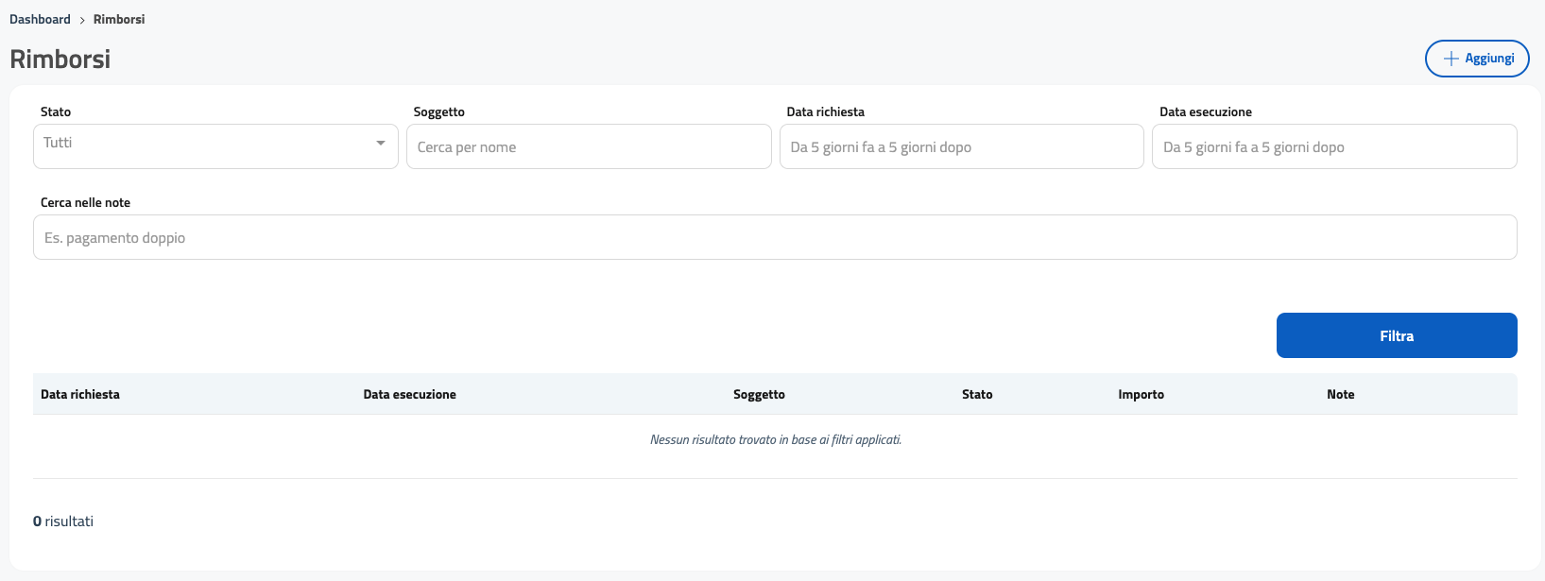Click the Soggetto table column header
Image resolution: width=1545 pixels, height=581 pixels.
(x=759, y=395)
